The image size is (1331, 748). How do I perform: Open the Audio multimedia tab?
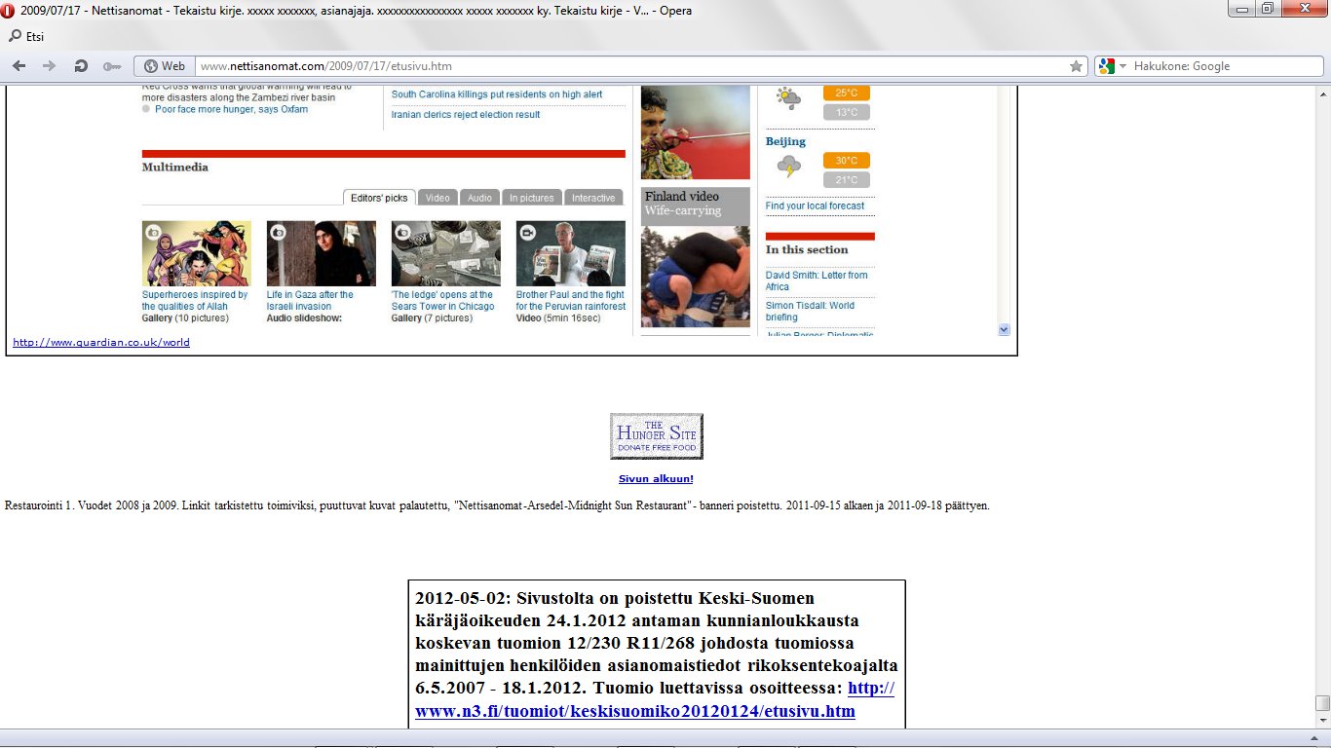(x=479, y=198)
